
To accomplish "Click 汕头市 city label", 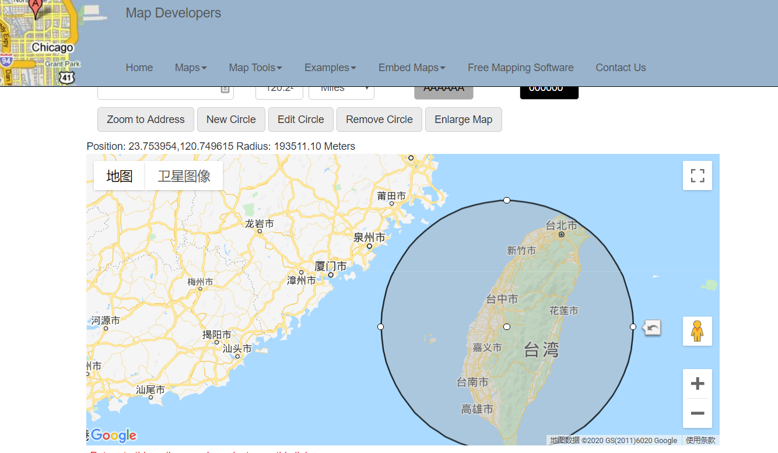I will tap(237, 349).
